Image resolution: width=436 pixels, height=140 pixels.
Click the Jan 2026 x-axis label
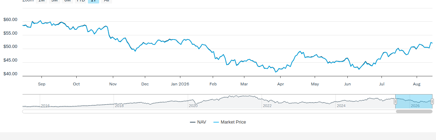click(x=180, y=84)
